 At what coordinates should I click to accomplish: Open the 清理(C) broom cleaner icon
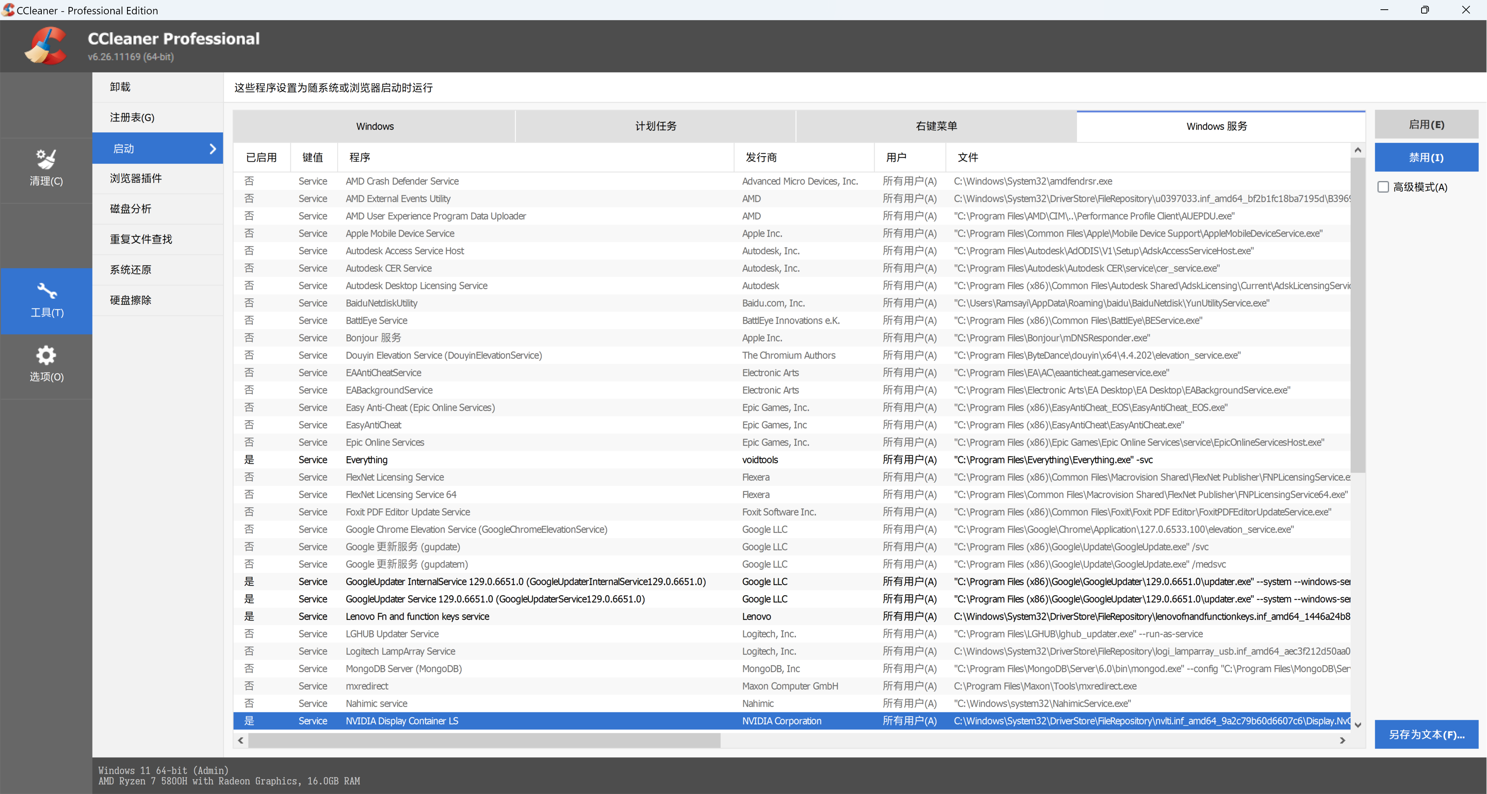pos(46,159)
